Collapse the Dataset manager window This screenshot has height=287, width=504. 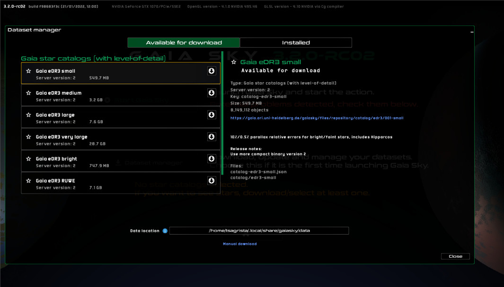click(472, 32)
